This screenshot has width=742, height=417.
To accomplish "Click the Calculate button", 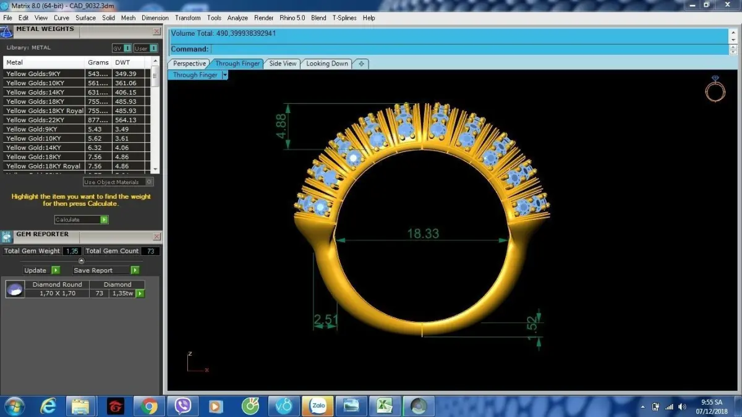I will (81, 219).
